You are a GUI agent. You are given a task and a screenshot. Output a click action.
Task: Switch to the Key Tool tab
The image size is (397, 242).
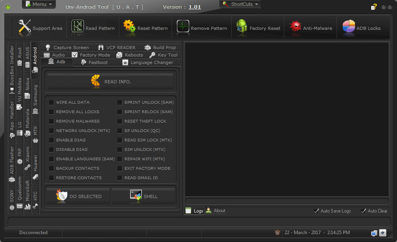click(163, 55)
